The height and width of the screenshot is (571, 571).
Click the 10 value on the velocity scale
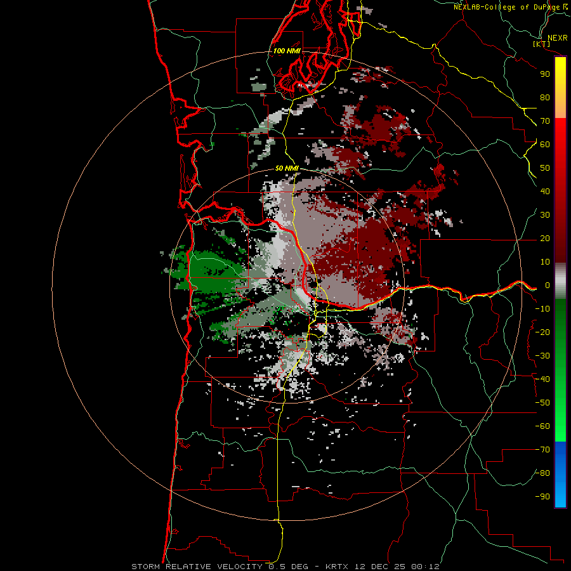pyautogui.click(x=545, y=262)
